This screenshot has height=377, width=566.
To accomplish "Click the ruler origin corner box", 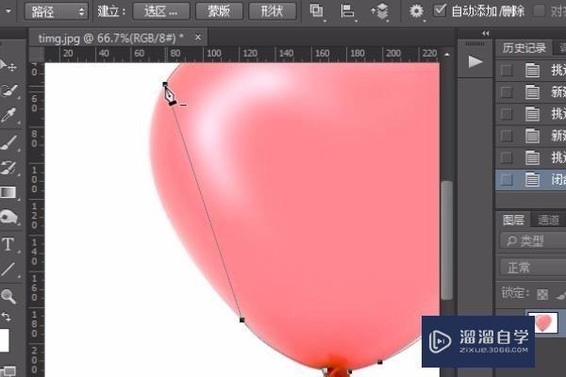I will tap(37, 55).
